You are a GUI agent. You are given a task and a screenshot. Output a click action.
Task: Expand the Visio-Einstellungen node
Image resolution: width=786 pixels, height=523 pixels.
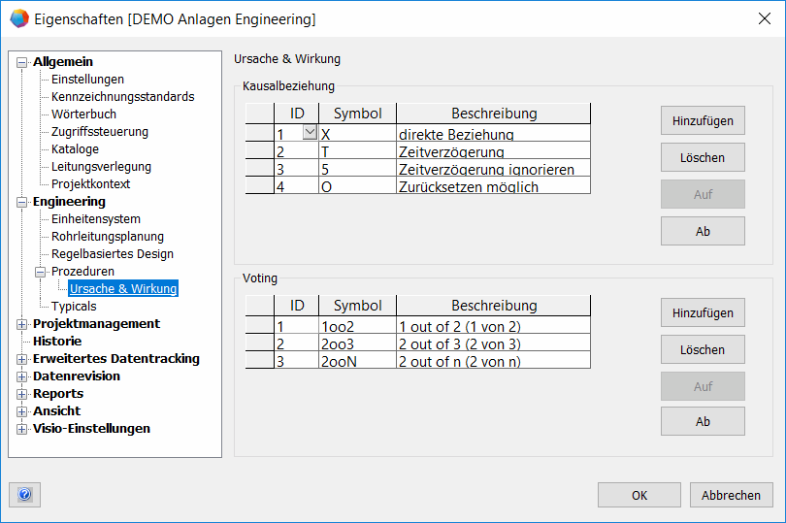pyautogui.click(x=22, y=429)
